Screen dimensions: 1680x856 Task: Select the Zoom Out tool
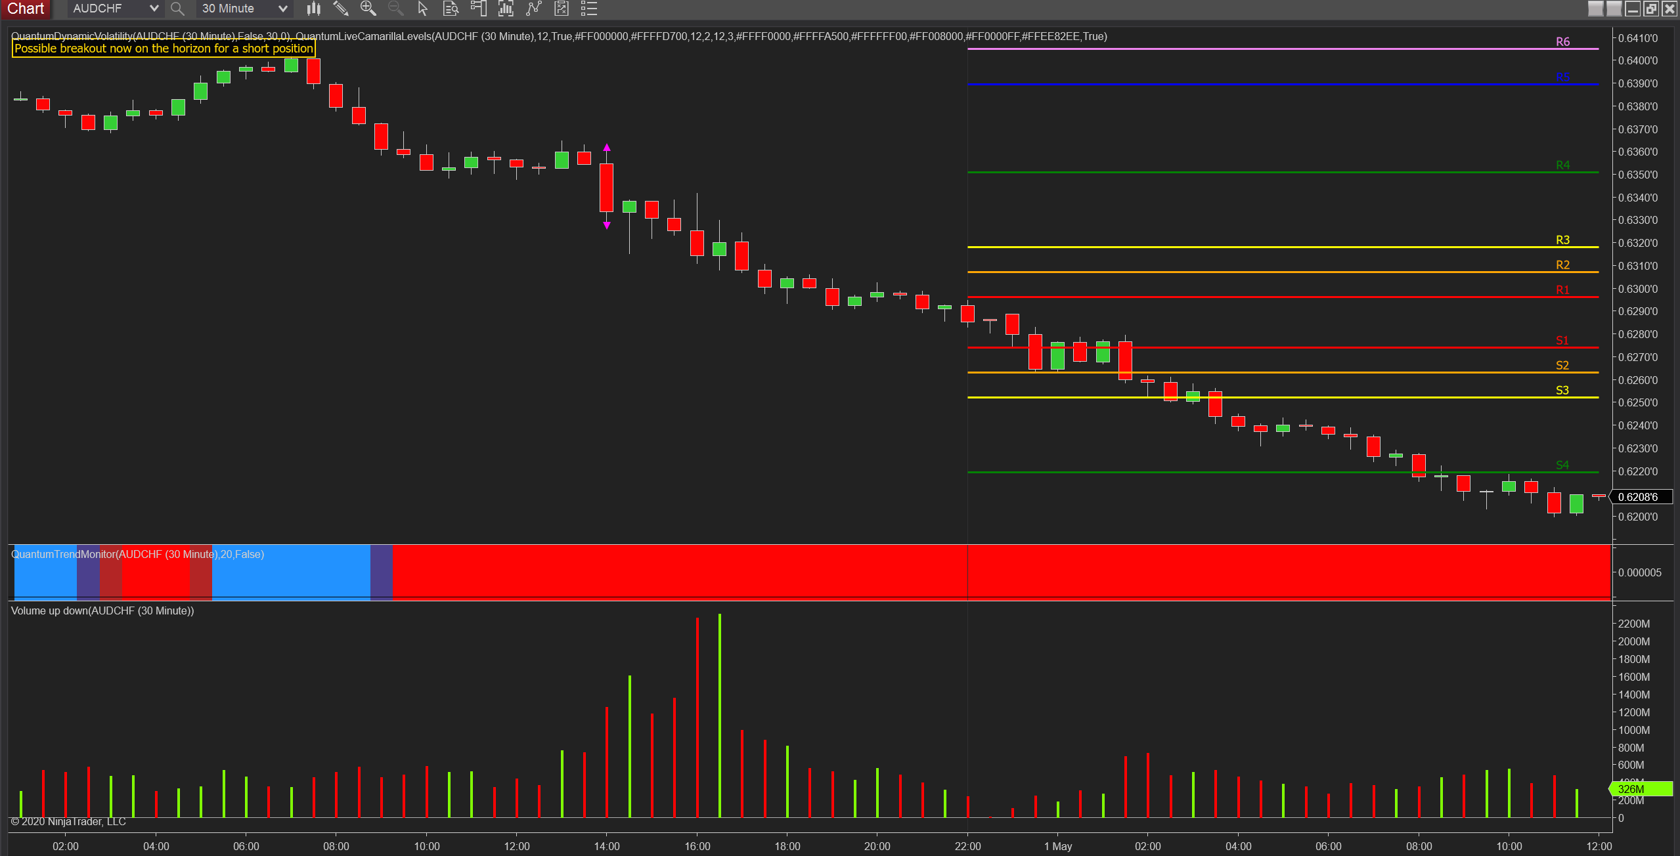pos(395,9)
